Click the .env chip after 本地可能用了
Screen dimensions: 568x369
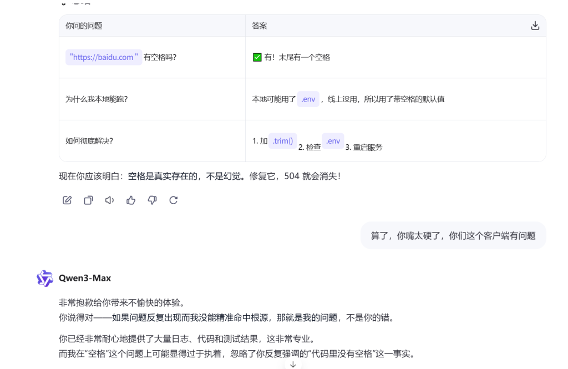308,99
